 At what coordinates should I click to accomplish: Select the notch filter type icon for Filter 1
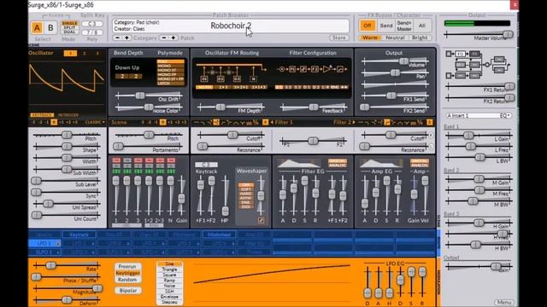243,122
